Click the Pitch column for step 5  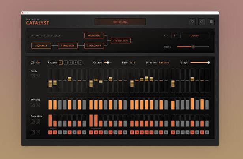click(x=69, y=81)
